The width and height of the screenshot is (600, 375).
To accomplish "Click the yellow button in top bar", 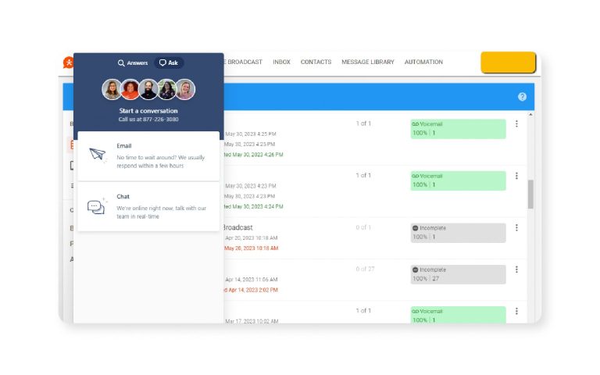I will tap(508, 62).
